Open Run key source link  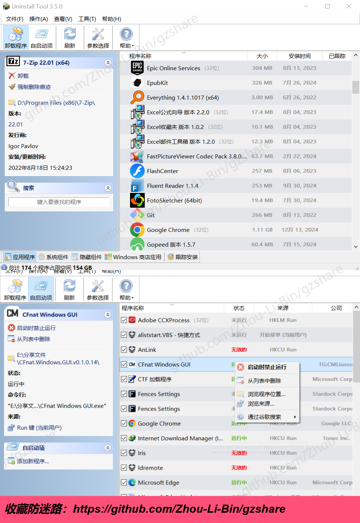[39, 428]
